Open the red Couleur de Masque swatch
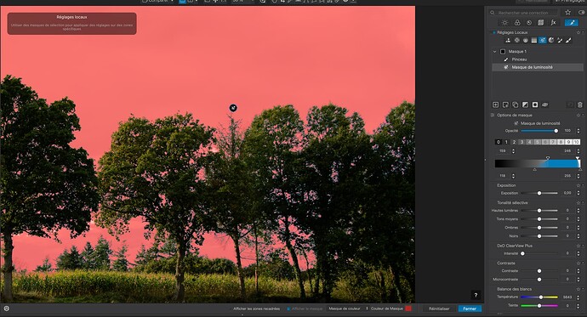The image size is (587, 317). coord(408,309)
